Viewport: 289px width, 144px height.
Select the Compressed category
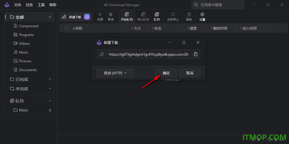pyautogui.click(x=30, y=26)
